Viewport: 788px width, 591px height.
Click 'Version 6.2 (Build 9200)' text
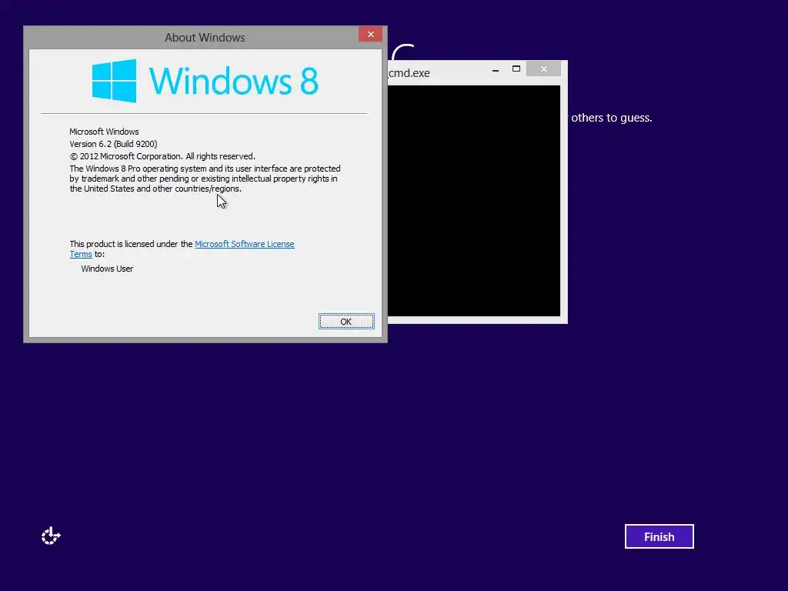click(x=113, y=144)
